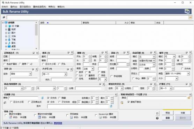Open the Numbering base 10 type dropdown
The image size is (194, 129).
click(188, 74)
